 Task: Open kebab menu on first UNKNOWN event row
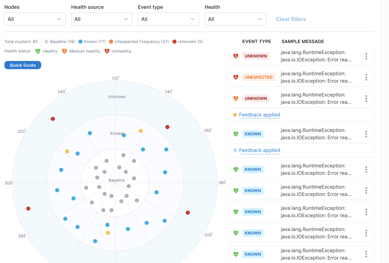pos(366,56)
